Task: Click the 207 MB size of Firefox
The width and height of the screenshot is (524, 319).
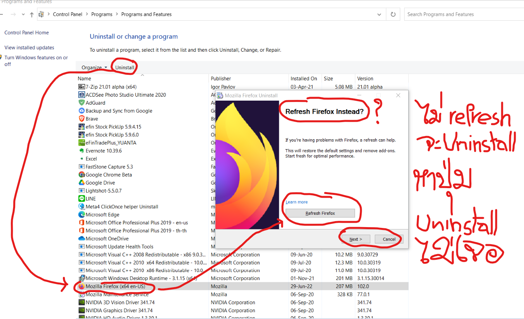Action: 344,286
